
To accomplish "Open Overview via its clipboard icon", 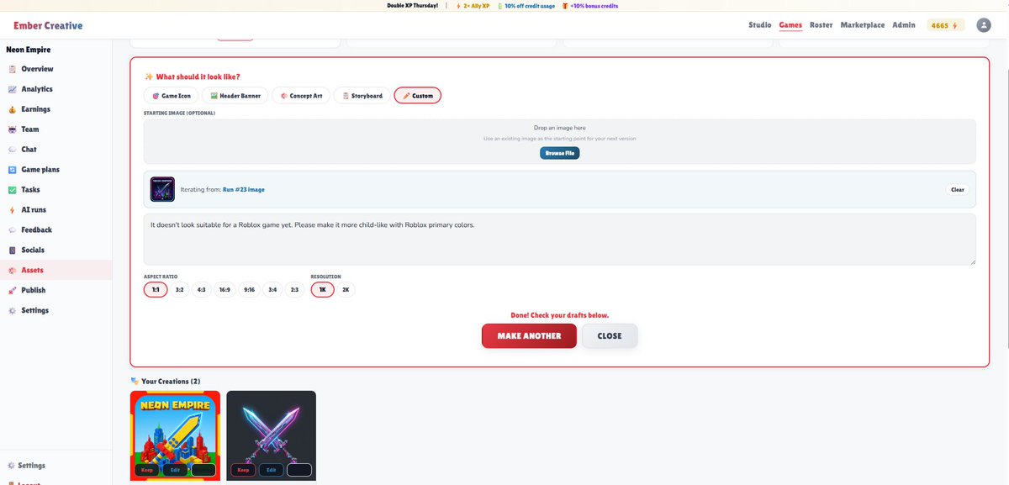I will [13, 69].
